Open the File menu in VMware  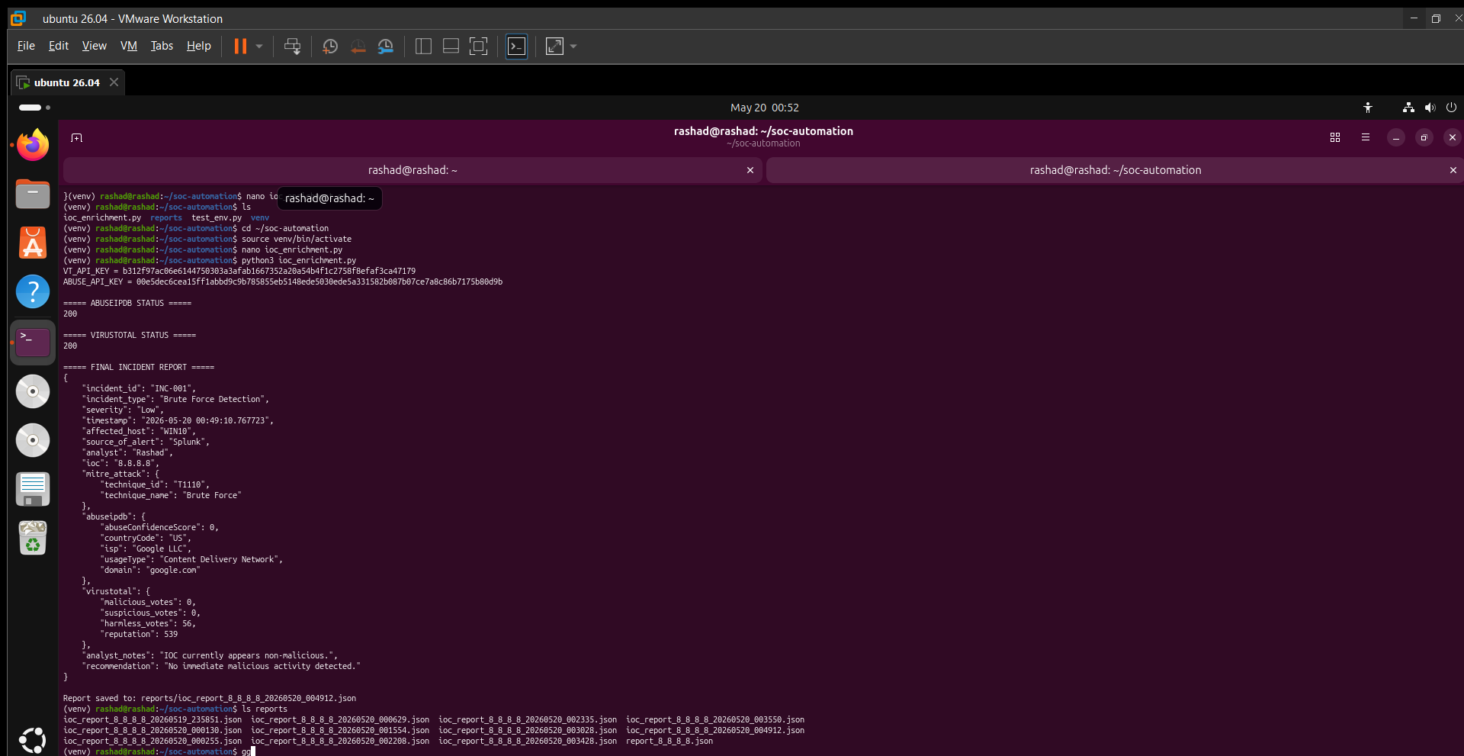click(x=26, y=46)
